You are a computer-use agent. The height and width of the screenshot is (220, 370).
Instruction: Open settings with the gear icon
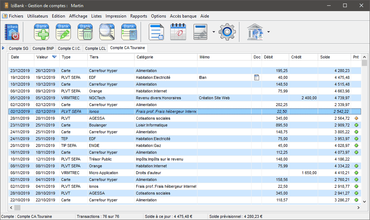227,32
